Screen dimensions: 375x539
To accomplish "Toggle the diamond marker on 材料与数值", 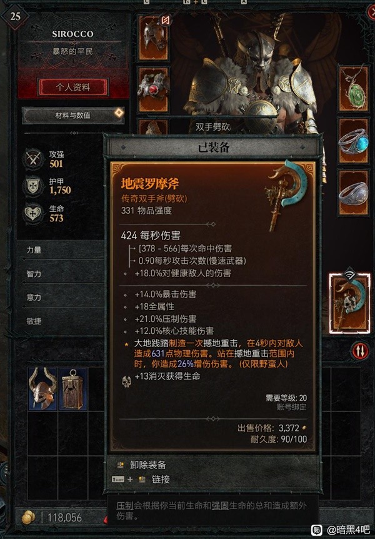I will 119,113.
